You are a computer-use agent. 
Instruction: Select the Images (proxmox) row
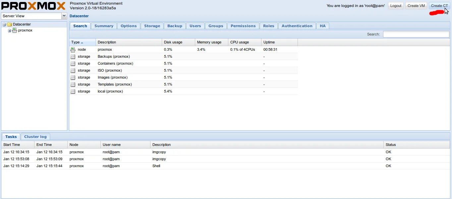[184, 78]
